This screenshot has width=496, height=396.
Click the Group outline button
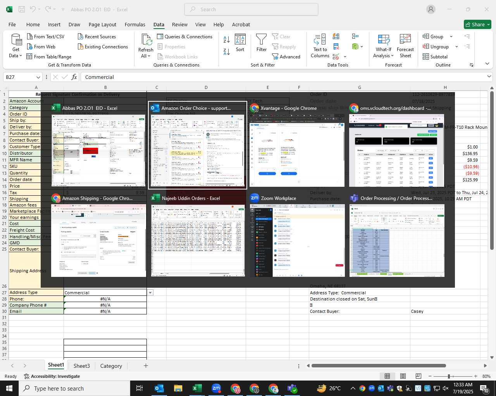coord(433,36)
